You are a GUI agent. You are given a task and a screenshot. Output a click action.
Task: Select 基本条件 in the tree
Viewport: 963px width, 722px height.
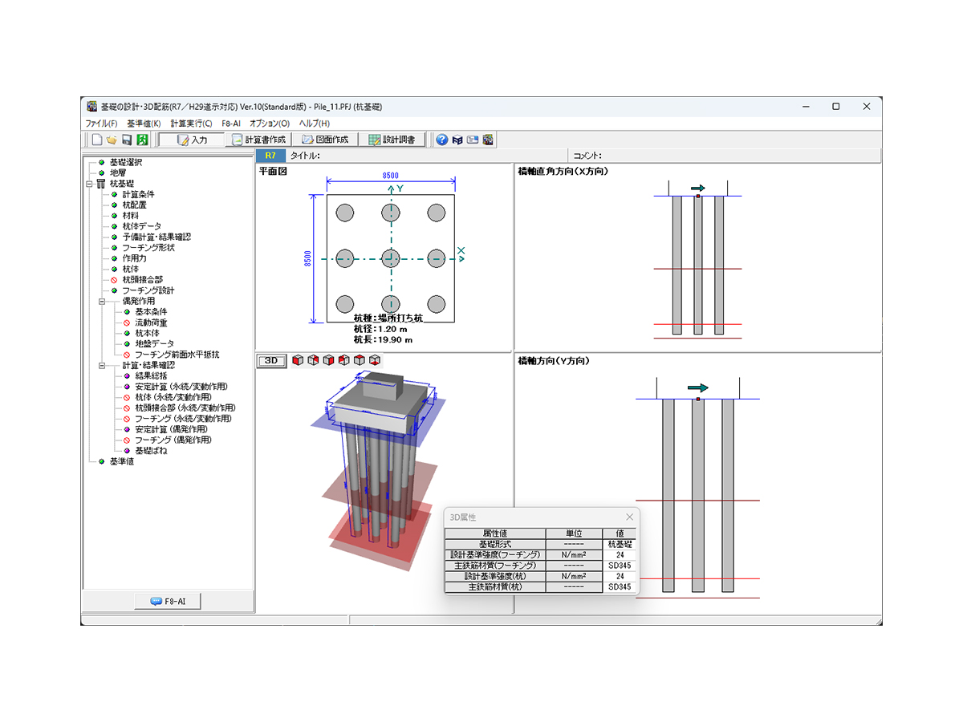tap(151, 312)
